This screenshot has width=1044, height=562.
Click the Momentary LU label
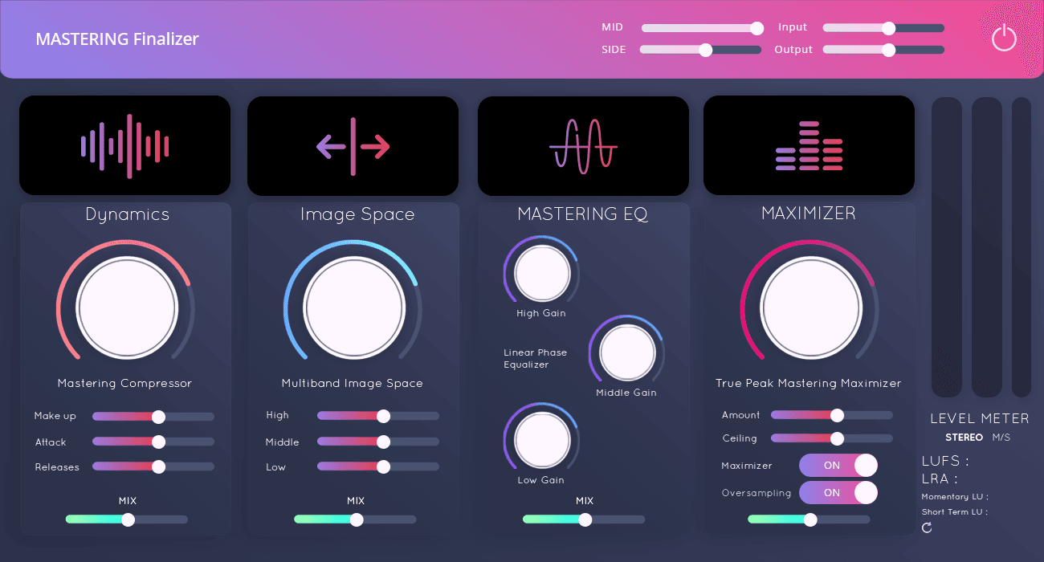[x=955, y=497]
